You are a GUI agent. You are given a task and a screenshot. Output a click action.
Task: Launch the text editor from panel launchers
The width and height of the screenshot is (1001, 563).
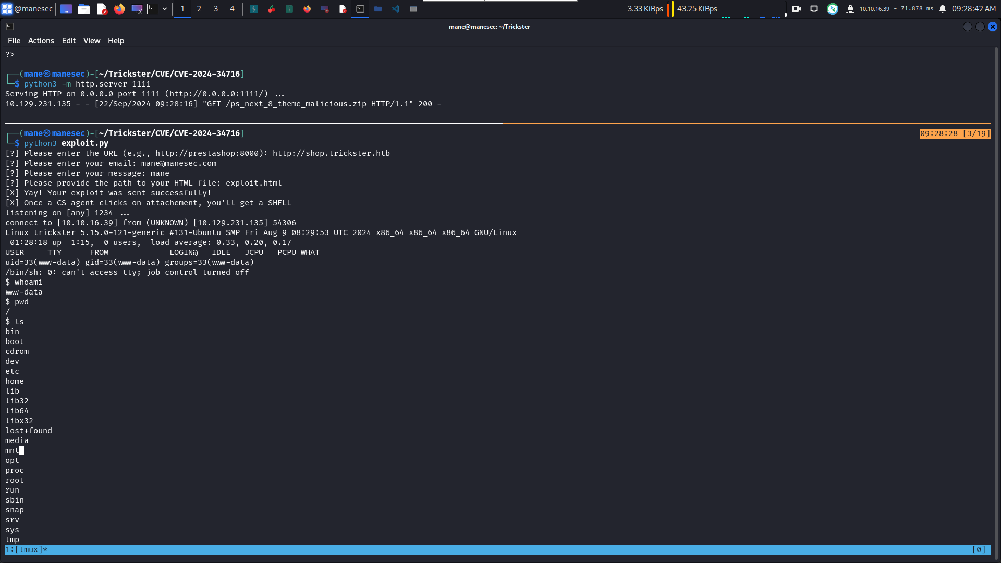102,9
